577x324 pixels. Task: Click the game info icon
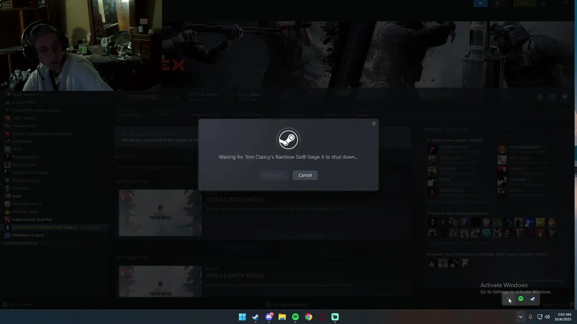click(552, 97)
